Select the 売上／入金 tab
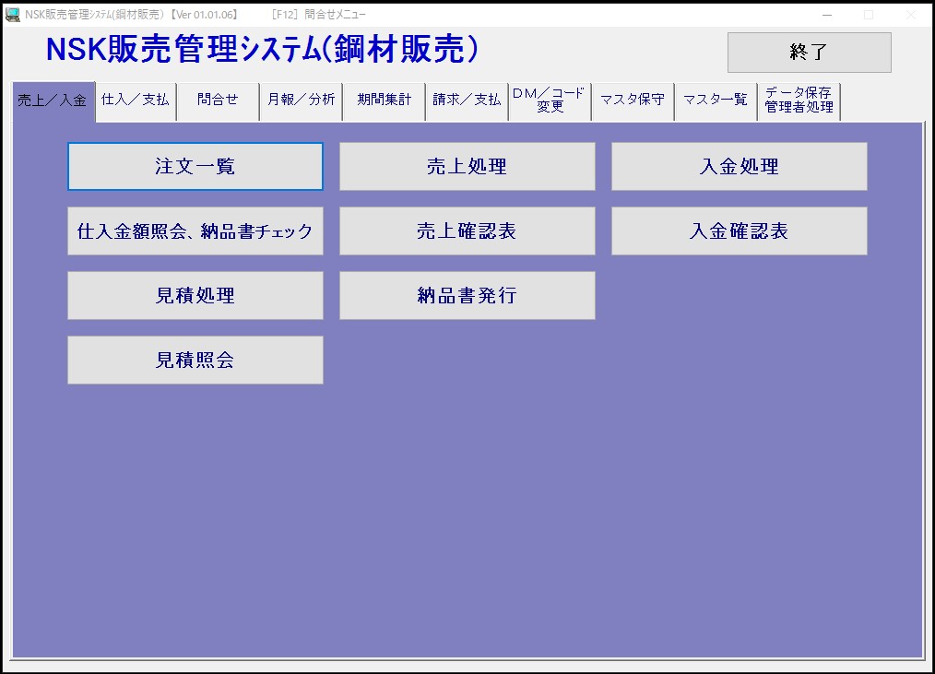Screen dimensions: 935x674 pos(53,101)
